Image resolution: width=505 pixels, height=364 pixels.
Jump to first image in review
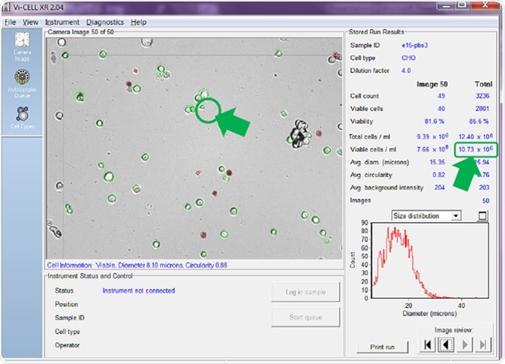[x=427, y=346]
